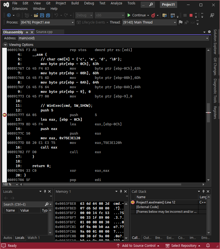This screenshot has width=220, height=249.
Task: Click Add to Source Control
Action: click(138, 246)
